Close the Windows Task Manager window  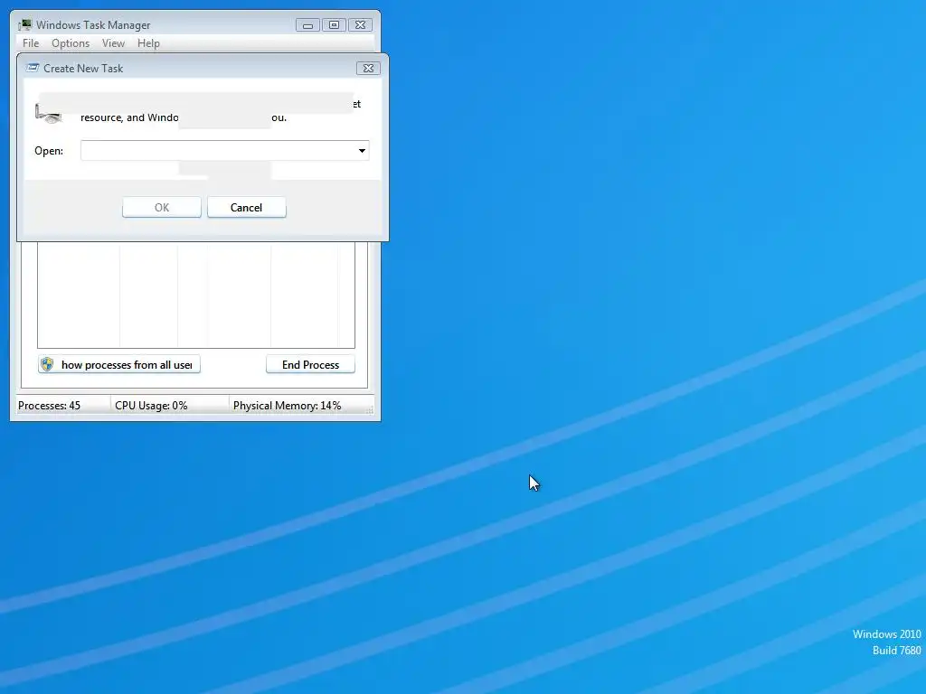(x=360, y=24)
